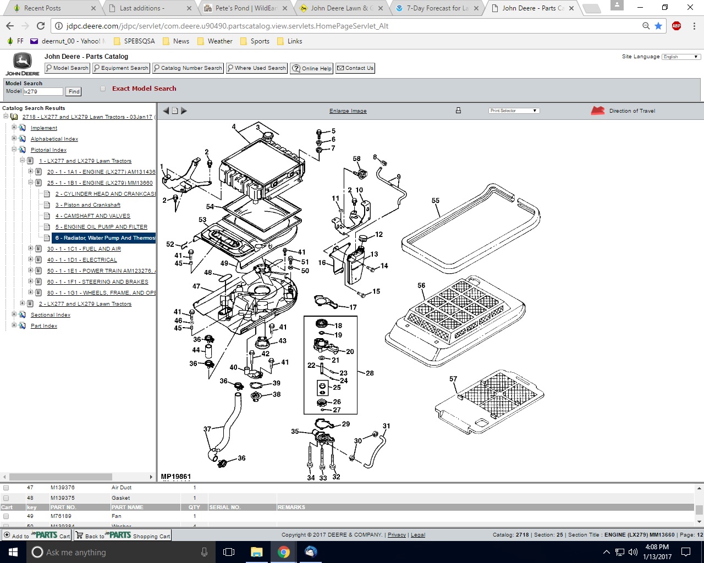704x563 pixels.
Task: Click page icon beside CAMSHAFT AND VALVES
Action: pos(47,216)
